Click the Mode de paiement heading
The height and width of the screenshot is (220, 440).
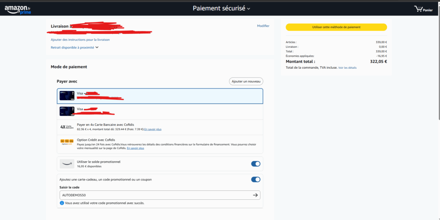coord(69,67)
